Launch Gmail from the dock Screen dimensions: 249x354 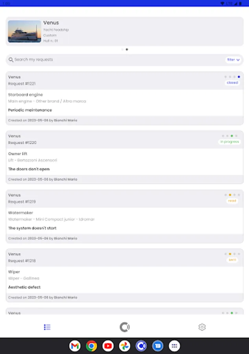coord(75,346)
